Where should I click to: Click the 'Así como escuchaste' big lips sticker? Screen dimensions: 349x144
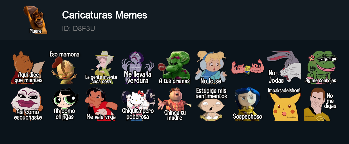pyautogui.click(x=28, y=104)
